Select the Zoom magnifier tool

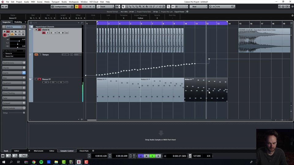click(140, 6)
